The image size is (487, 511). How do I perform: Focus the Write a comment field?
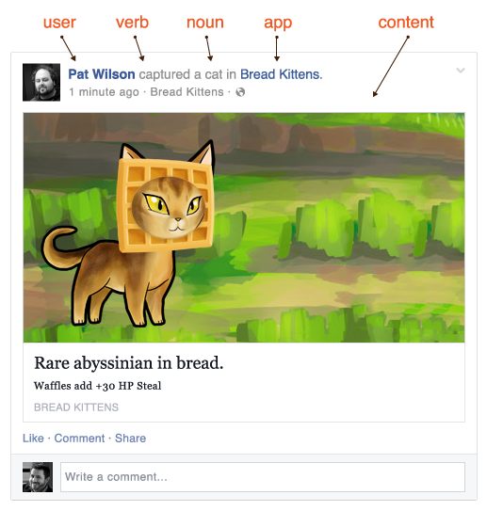tap(263, 477)
